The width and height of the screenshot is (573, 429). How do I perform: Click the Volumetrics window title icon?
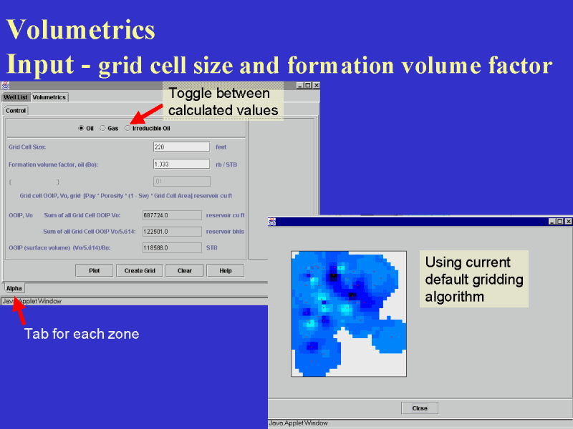click(5, 85)
